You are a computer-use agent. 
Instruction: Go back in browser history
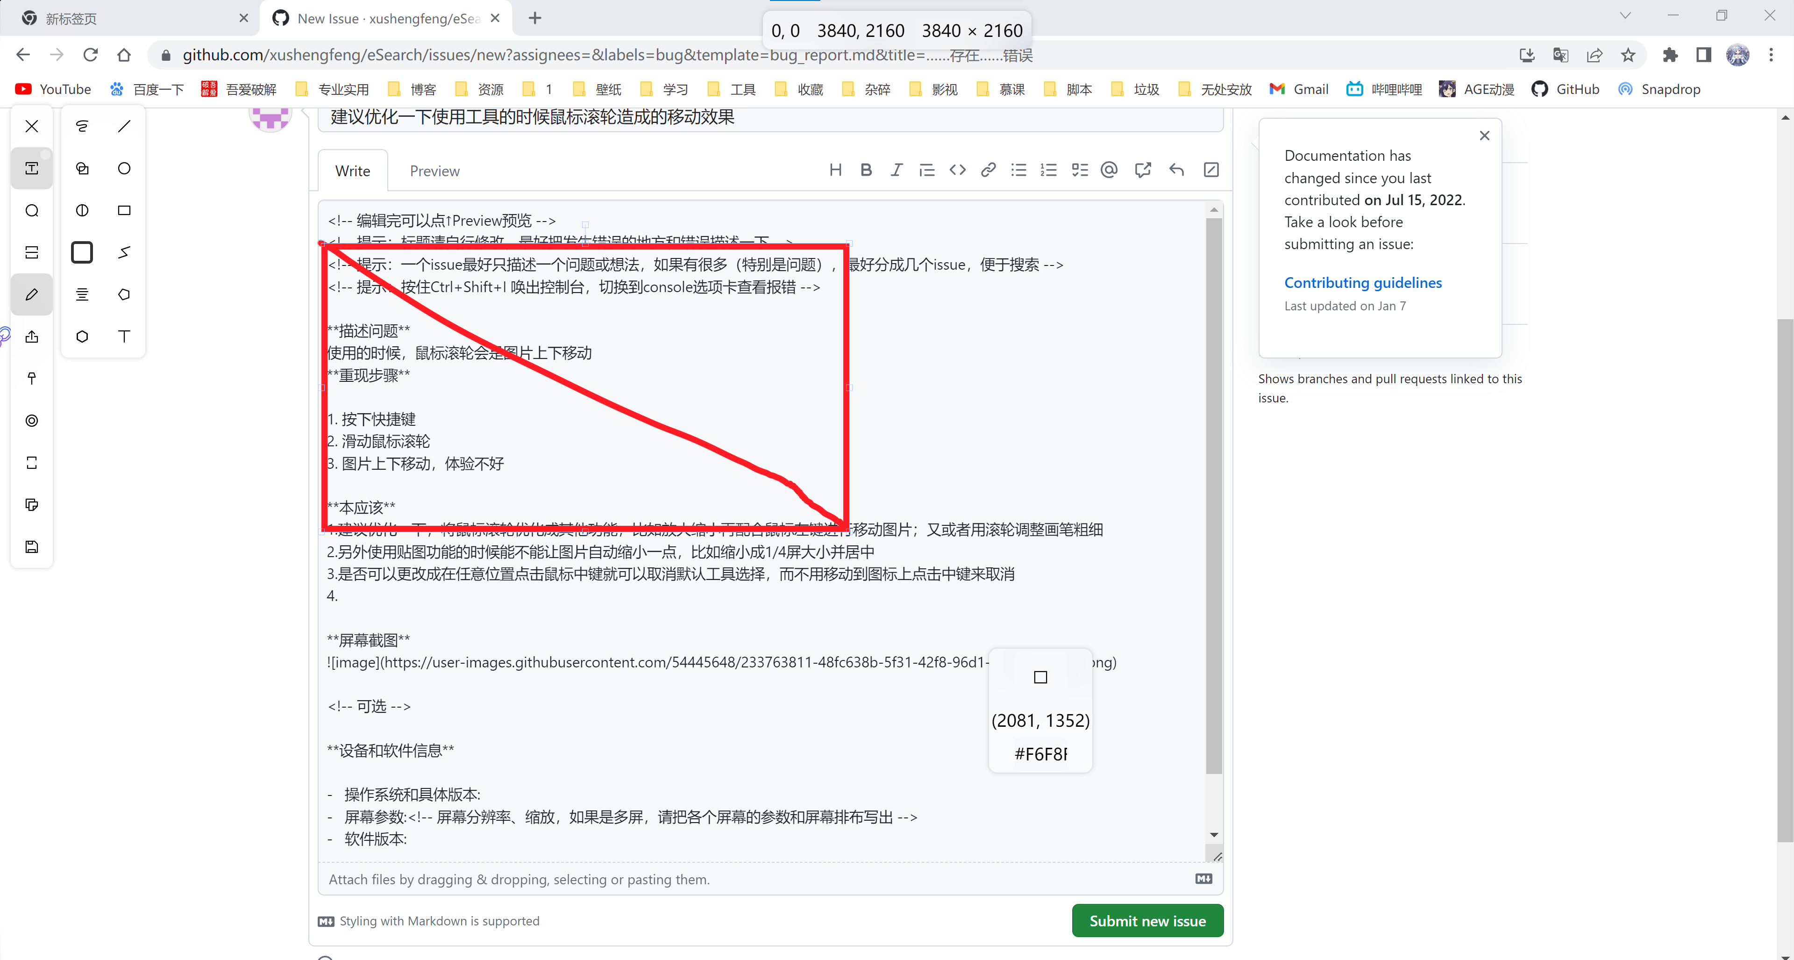[x=23, y=55]
